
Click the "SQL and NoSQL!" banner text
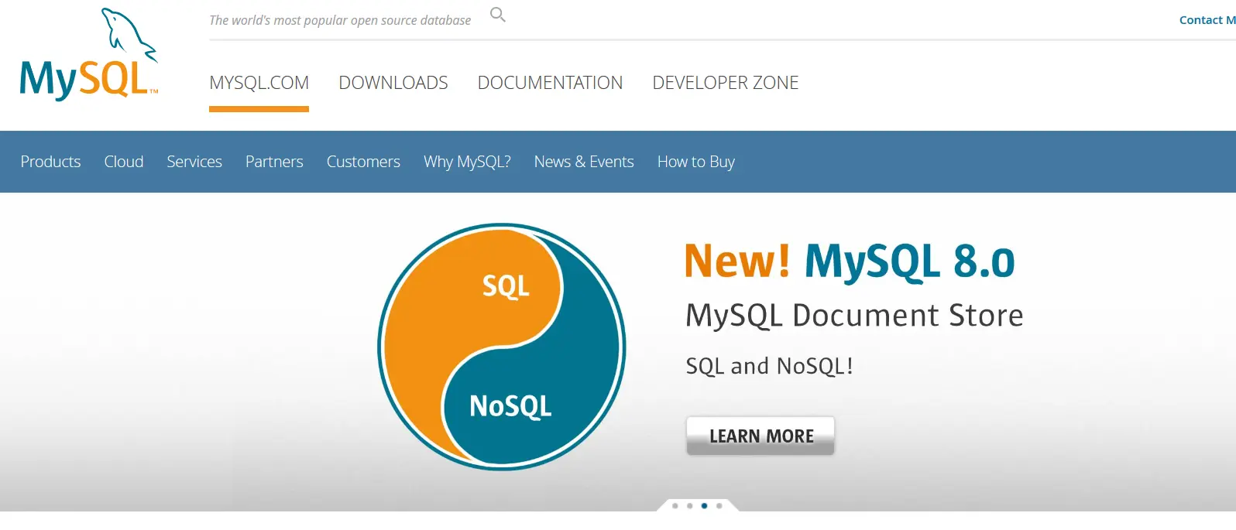pos(769,366)
